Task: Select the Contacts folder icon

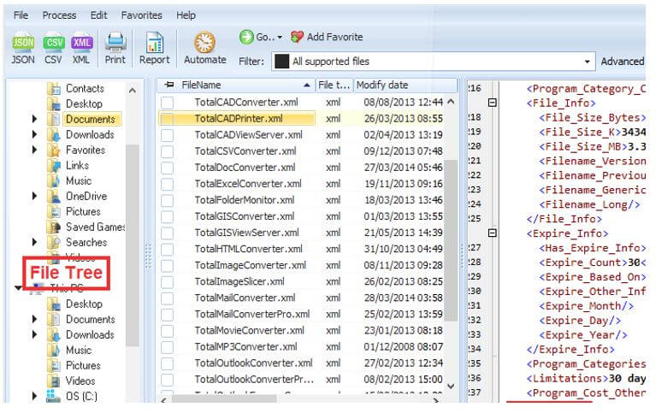Action: [54, 89]
